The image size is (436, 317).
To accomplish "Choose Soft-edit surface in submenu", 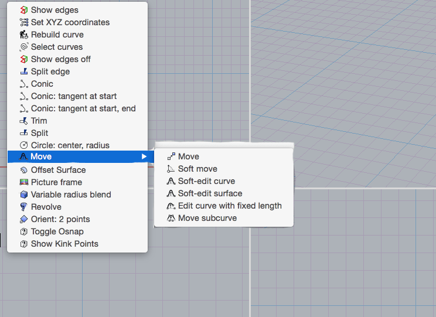I will pyautogui.click(x=224, y=193).
